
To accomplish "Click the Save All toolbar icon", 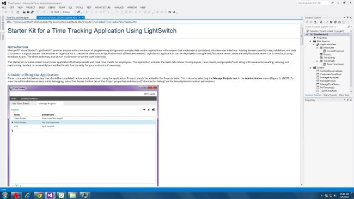I will pyautogui.click(x=32, y=12).
